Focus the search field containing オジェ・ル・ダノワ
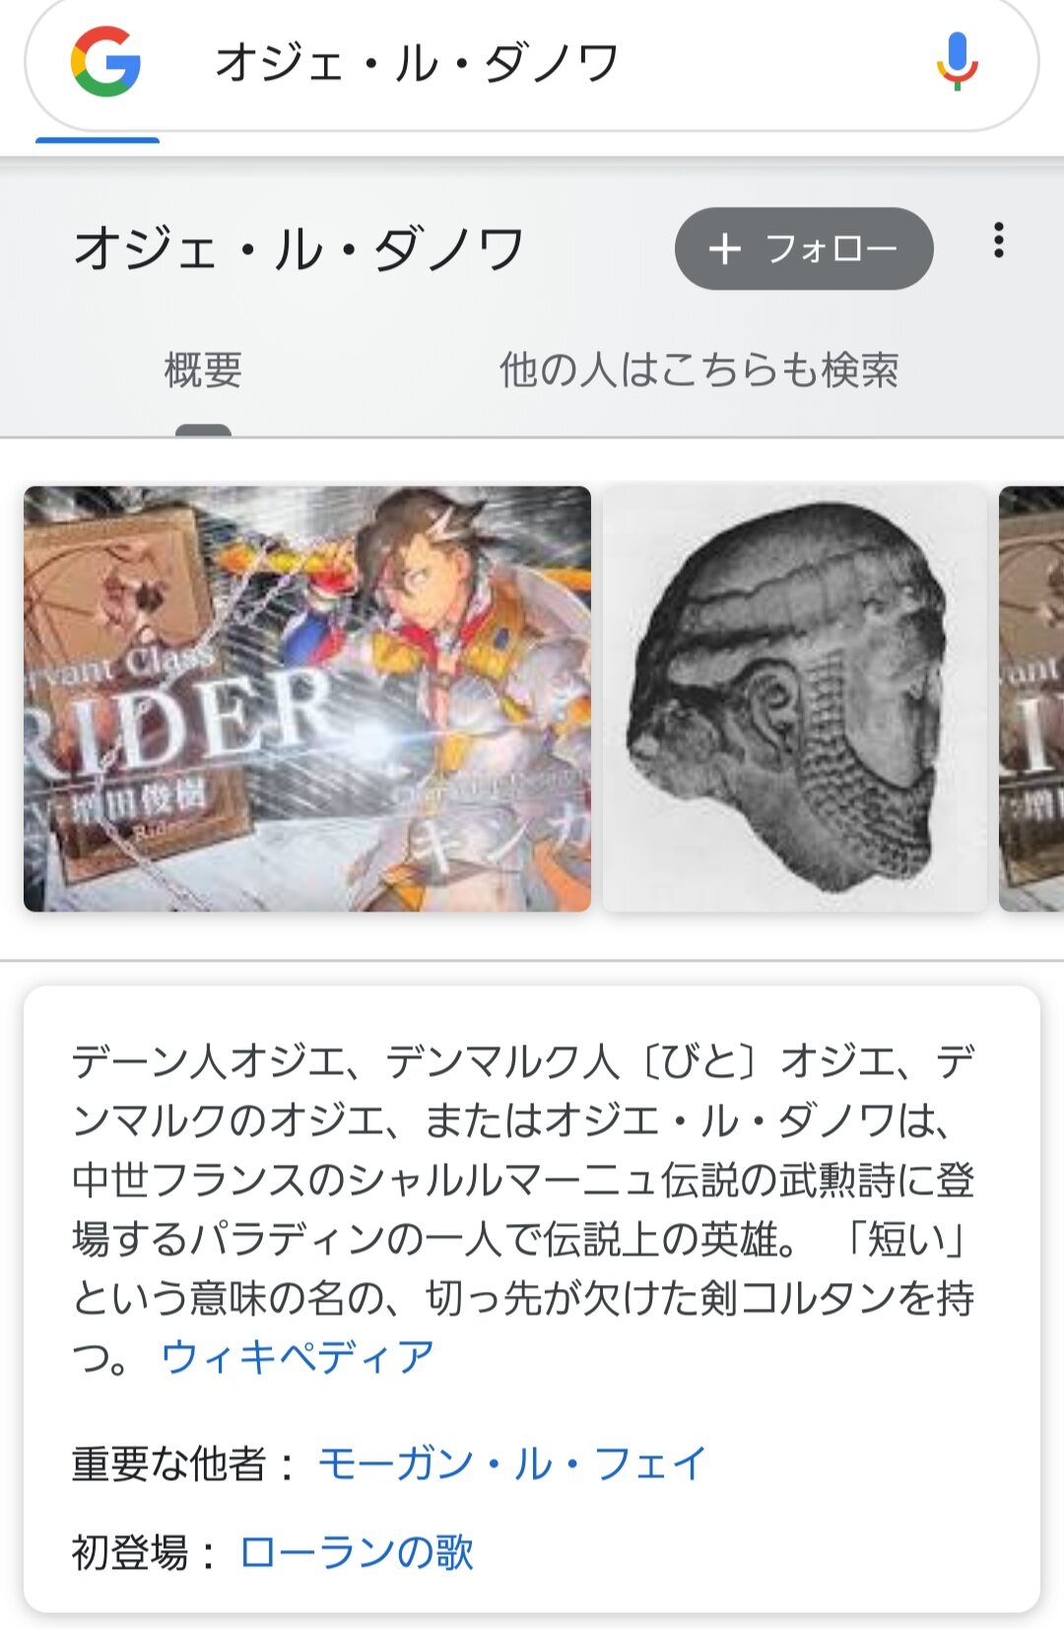 [532, 63]
